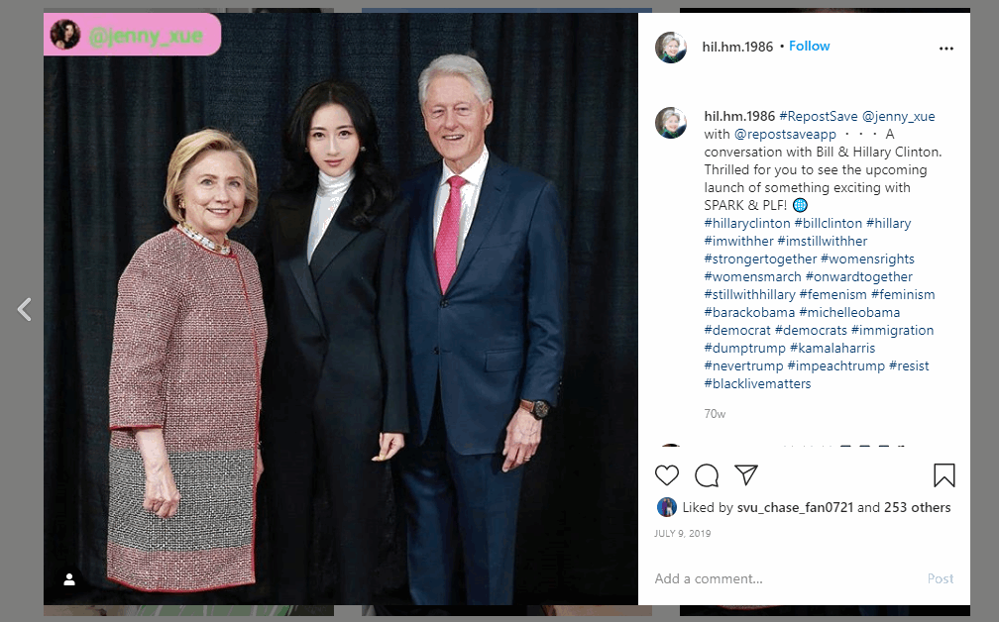Viewport: 999px width, 622px height.
Task: Click the header profile avatar
Action: tap(671, 48)
